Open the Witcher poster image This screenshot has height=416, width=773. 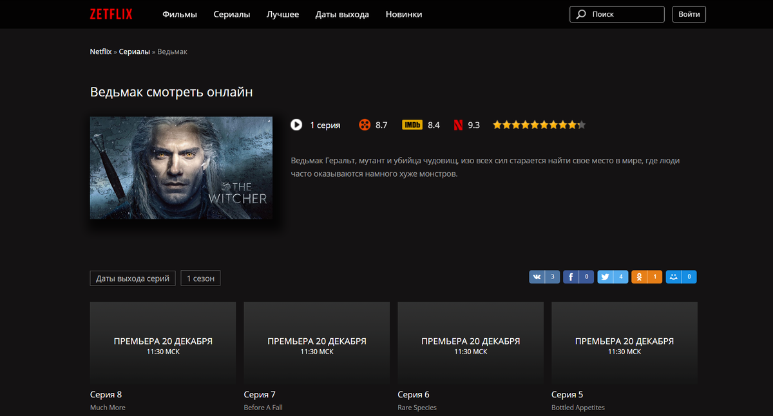(181, 168)
